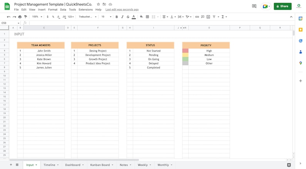Open the Trebuchet font dropdown
Viewport: 306px width, 169px height.
point(87,17)
